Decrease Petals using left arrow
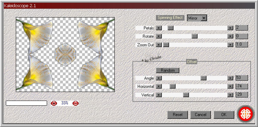 pyautogui.click(x=159, y=28)
